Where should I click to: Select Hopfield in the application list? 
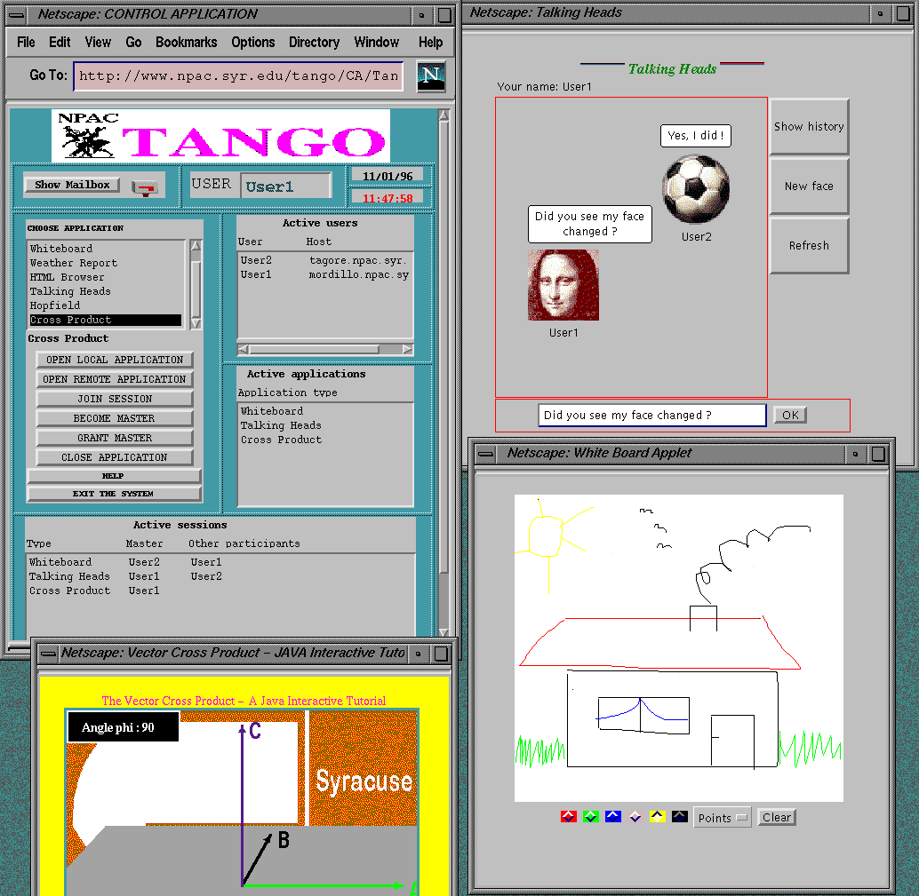pyautogui.click(x=106, y=305)
